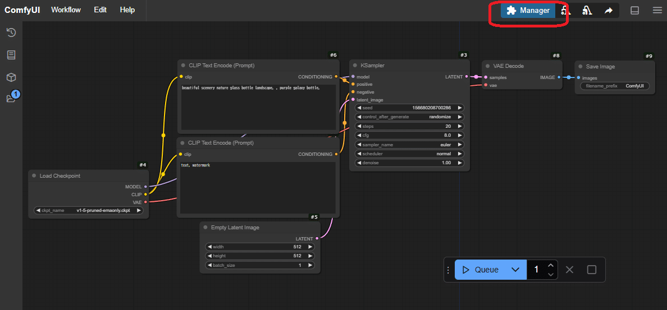
Task: Open the hamburger menu icon
Action: pos(657,10)
